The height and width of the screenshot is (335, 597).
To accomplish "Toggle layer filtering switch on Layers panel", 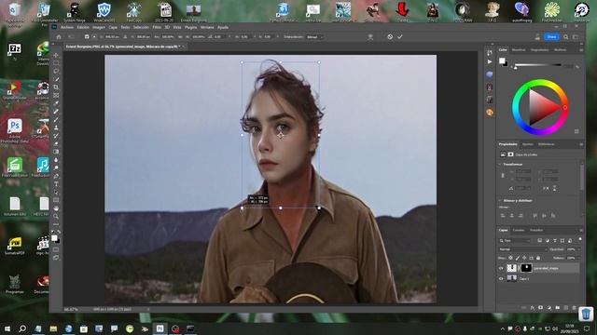I will click(580, 239).
